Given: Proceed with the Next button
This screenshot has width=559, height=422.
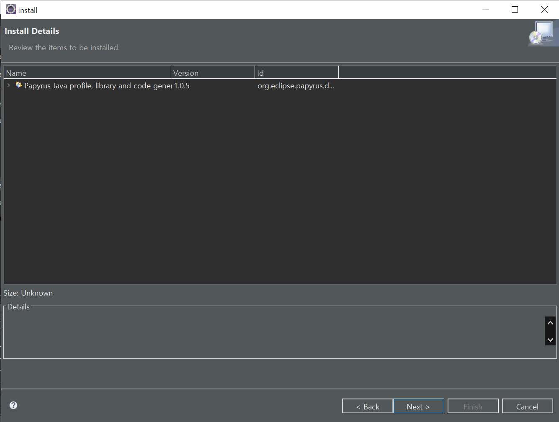Looking at the screenshot, I should (418, 407).
